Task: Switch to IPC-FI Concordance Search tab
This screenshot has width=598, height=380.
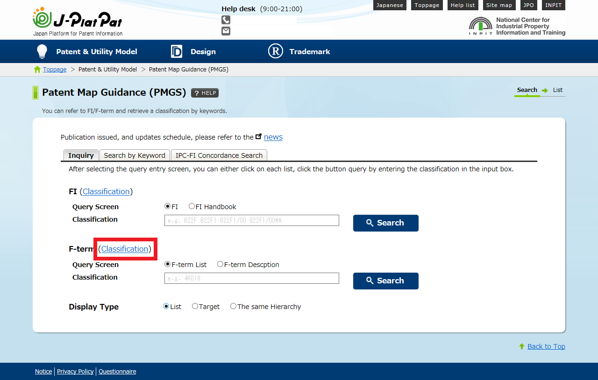Action: pos(219,155)
